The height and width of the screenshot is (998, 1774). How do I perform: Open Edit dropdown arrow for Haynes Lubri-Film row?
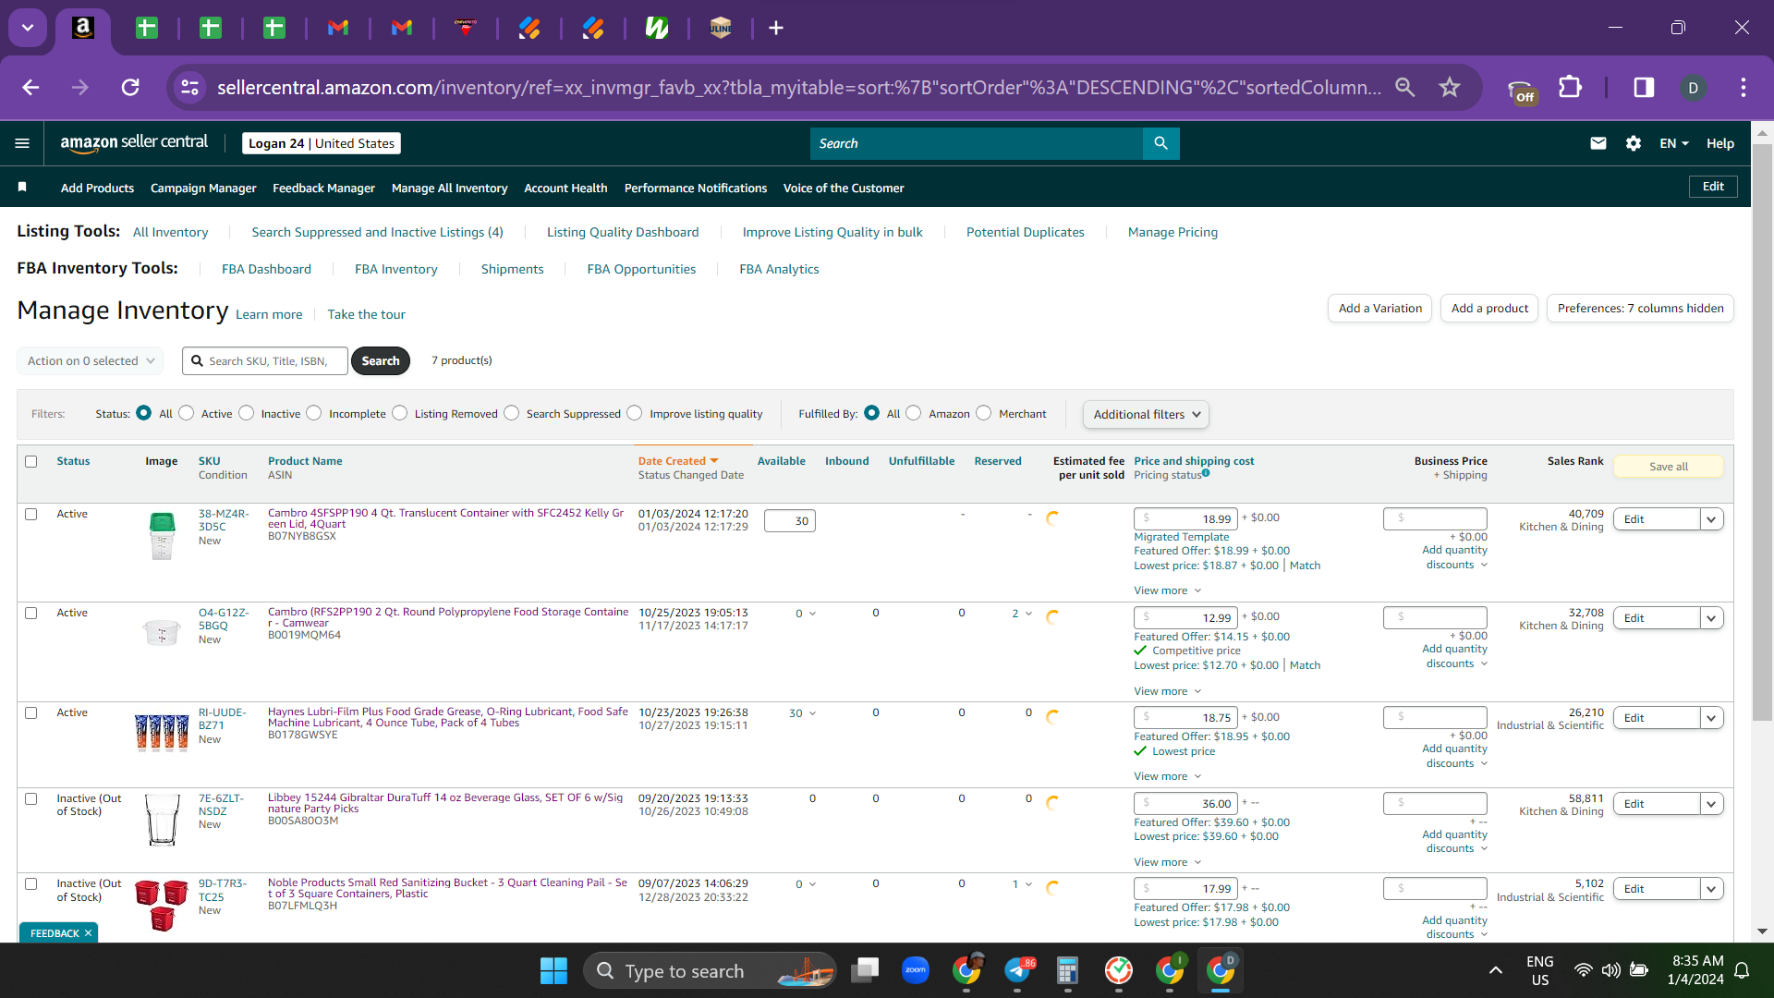(1711, 718)
